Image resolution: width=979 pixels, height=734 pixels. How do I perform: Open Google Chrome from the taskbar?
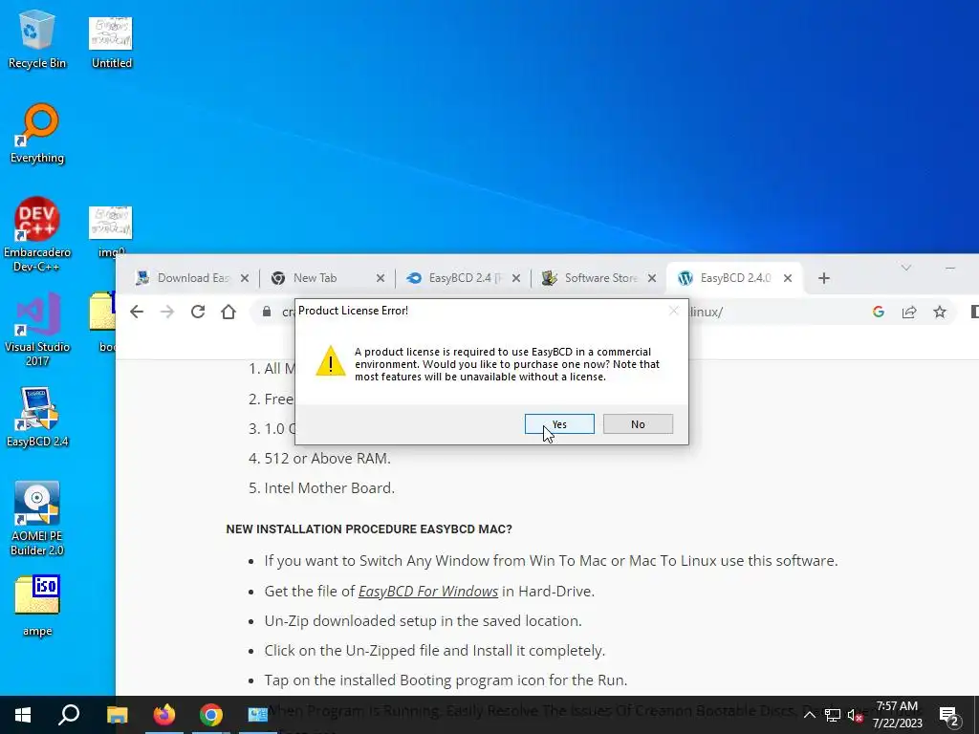pyautogui.click(x=211, y=715)
